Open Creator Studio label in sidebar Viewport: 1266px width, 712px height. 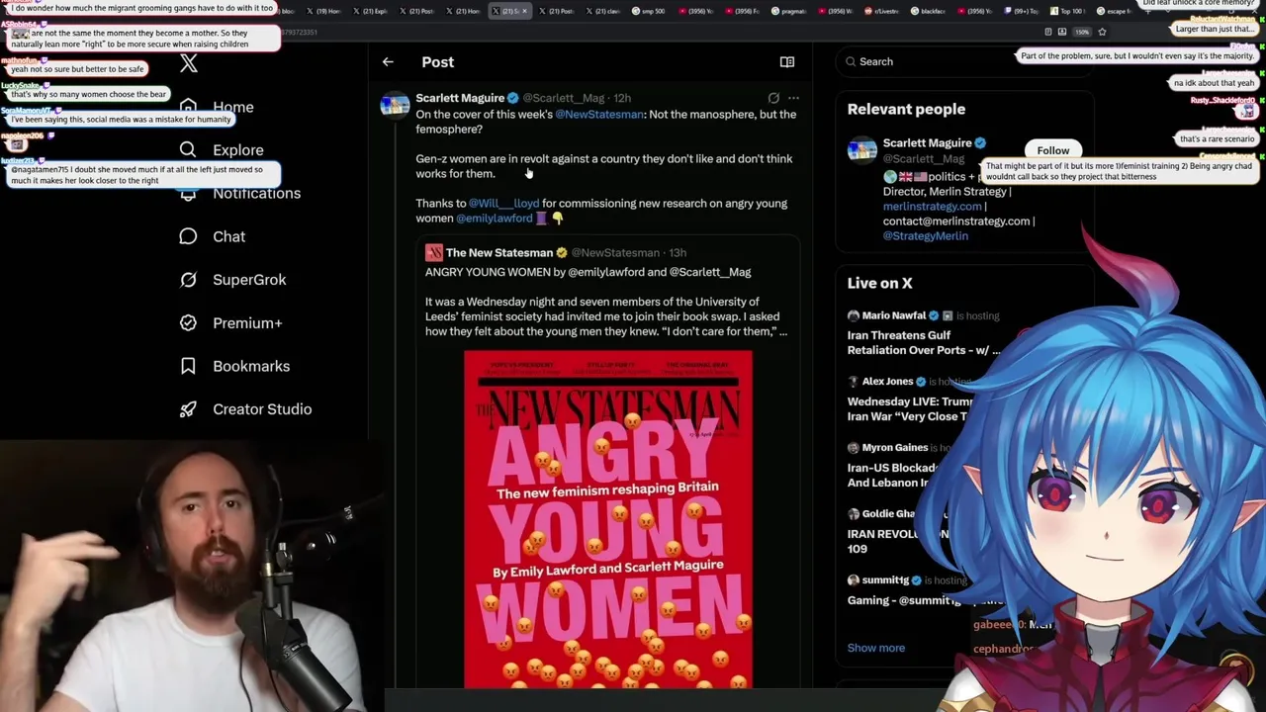[262, 409]
